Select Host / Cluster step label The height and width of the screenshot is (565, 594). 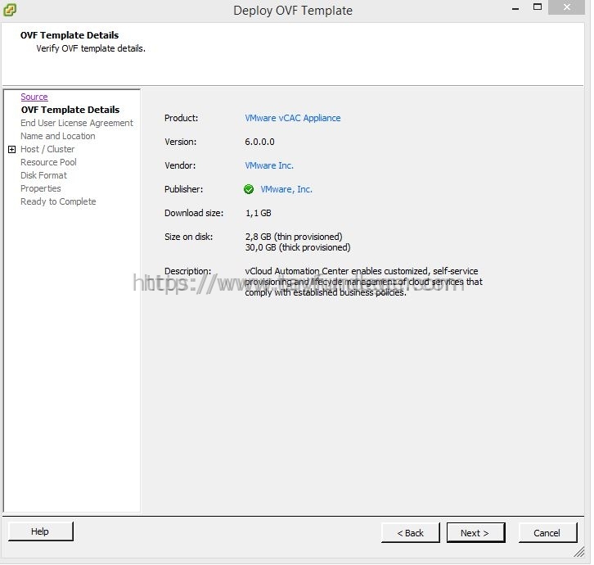(47, 149)
